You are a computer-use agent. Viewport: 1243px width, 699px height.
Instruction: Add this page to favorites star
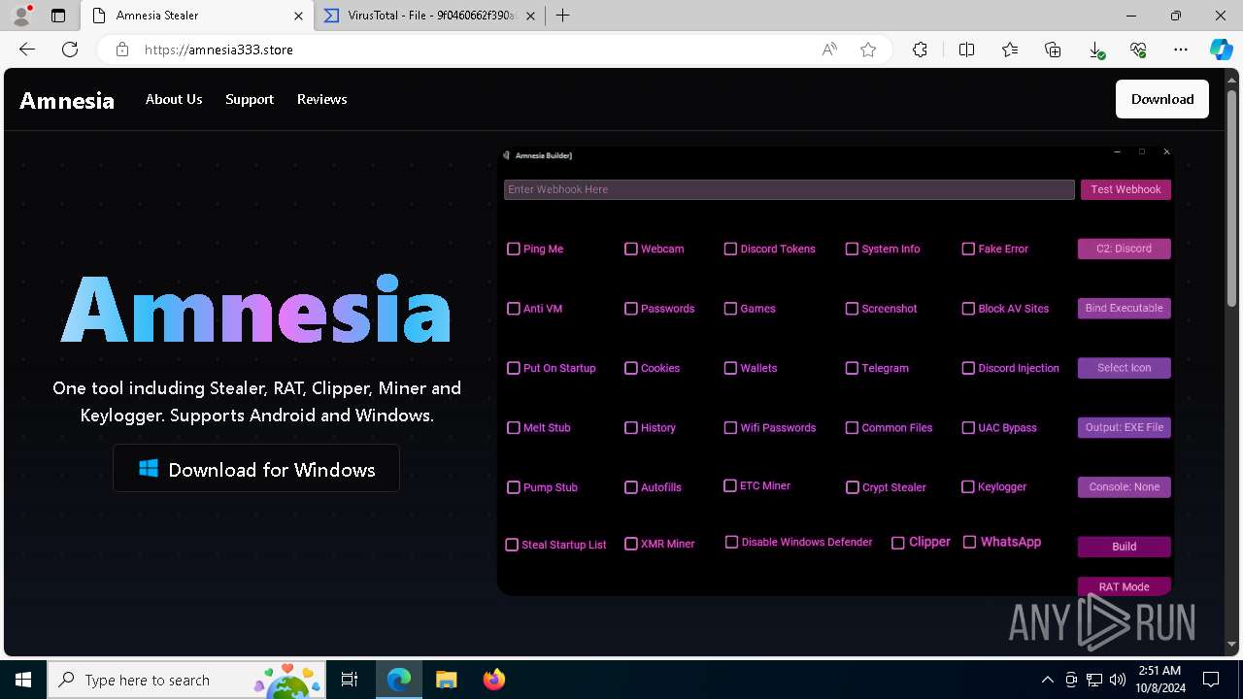coord(868,50)
